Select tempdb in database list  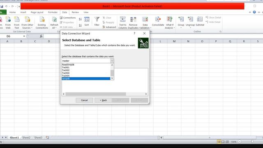pyautogui.click(x=86, y=79)
